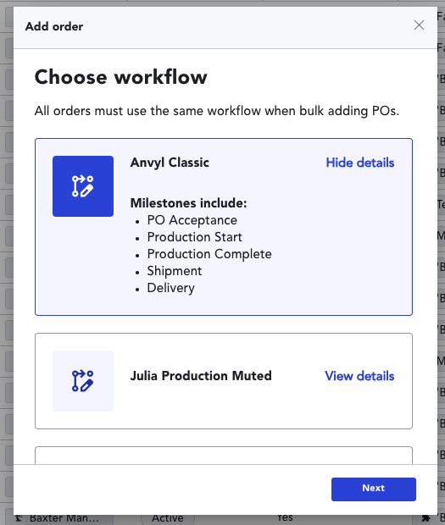
Task: Select the Anvyl Classic workflow card
Action: point(224,227)
